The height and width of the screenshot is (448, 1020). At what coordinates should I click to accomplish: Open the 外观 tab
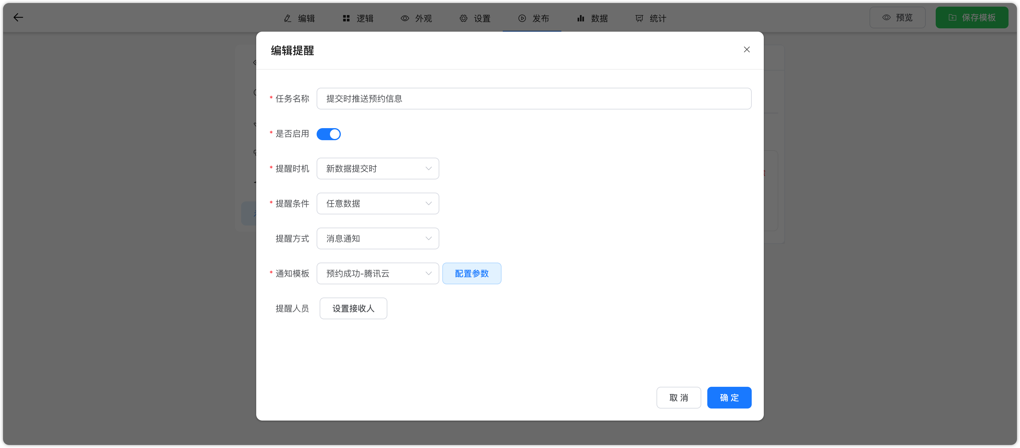[416, 18]
